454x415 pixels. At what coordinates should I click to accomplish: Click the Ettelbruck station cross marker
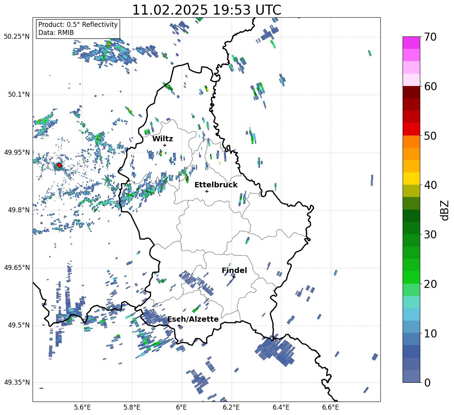coord(207,191)
